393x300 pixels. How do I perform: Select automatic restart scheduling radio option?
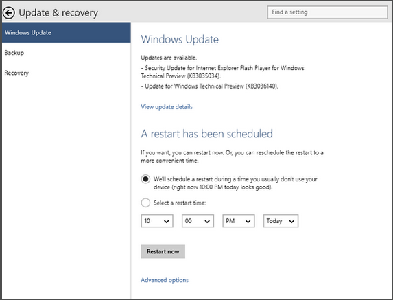[145, 179]
